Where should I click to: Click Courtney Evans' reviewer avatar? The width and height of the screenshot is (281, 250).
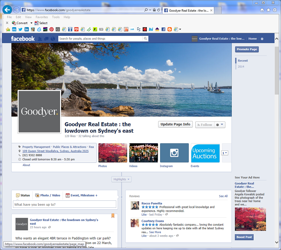pos(135,223)
